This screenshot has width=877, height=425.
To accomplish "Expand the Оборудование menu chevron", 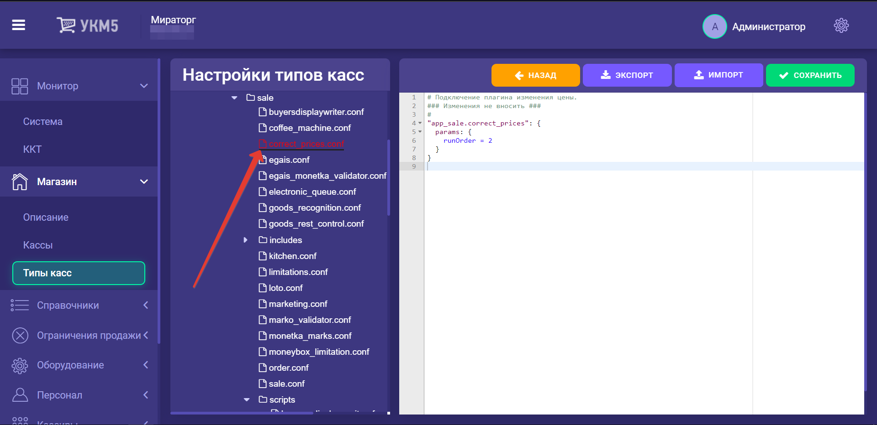I will tap(146, 365).
